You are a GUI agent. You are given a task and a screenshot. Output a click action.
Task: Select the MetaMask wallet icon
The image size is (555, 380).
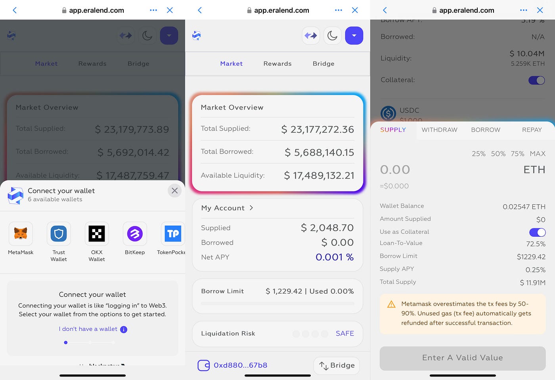(20, 234)
